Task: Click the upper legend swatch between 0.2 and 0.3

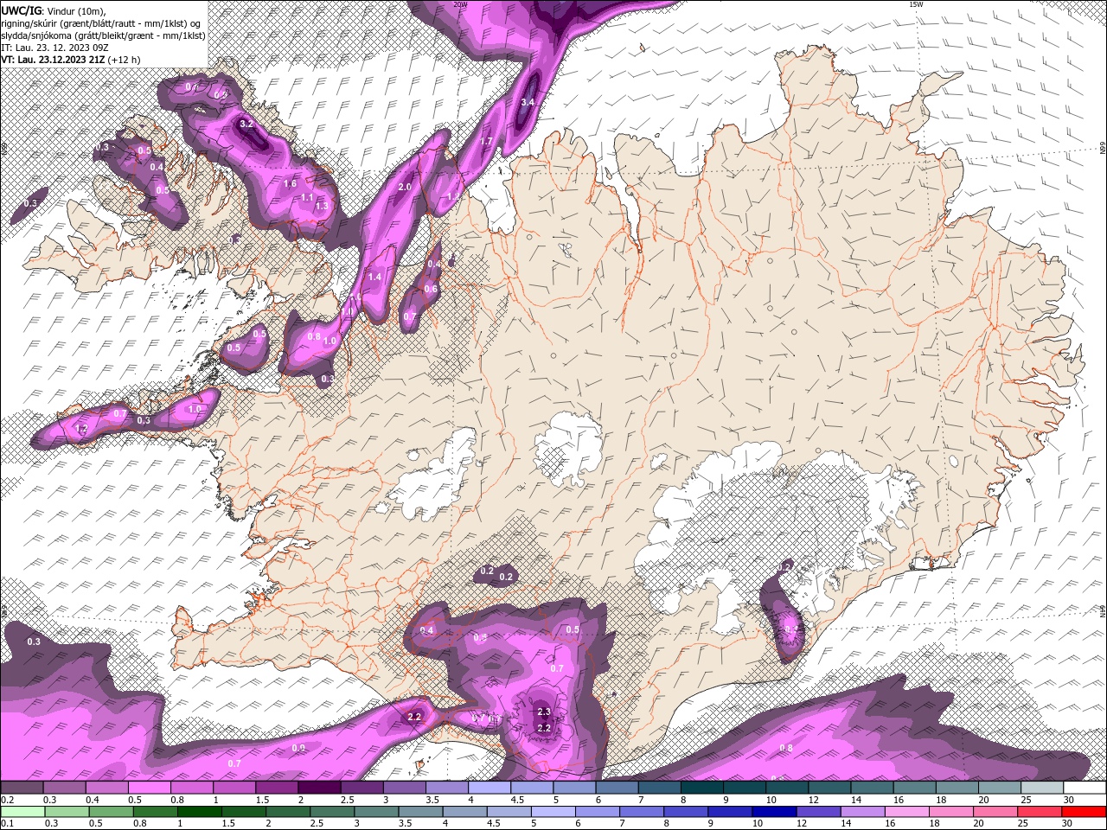Action: point(22,788)
